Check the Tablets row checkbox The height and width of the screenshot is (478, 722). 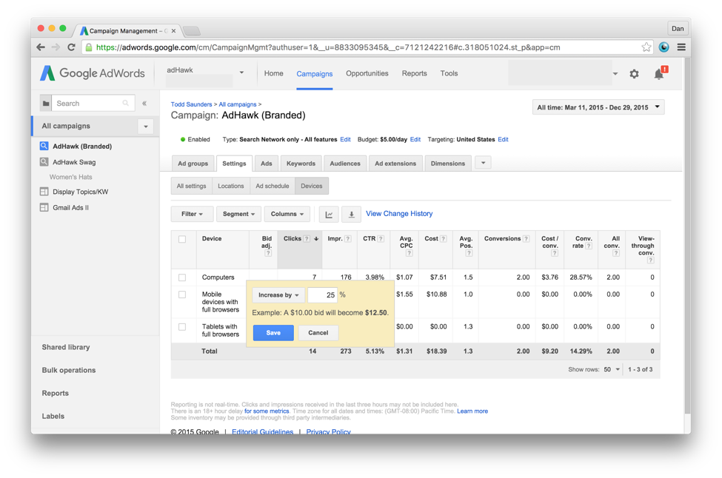[182, 326]
